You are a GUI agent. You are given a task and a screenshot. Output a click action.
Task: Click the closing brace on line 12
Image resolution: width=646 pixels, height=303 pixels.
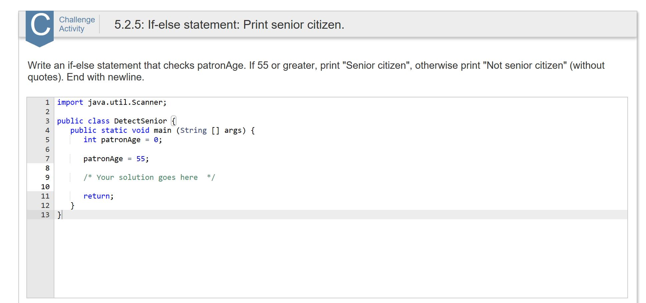72,205
